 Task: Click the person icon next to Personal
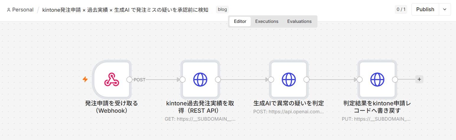pos(9,10)
